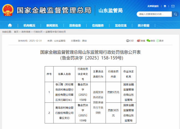Click the national emblem logo

coord(8,10)
